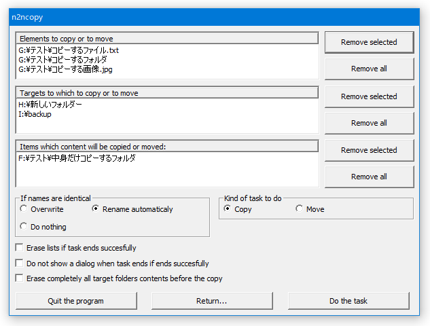Click Remove selected for Elements list
430x326 pixels.
[x=369, y=42]
